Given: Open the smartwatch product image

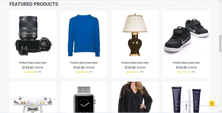Looking at the screenshot, I should (x=84, y=100).
